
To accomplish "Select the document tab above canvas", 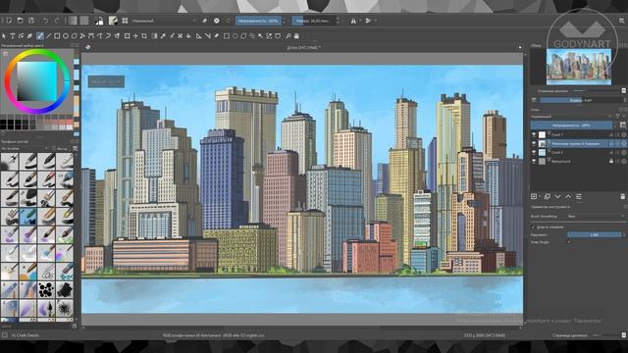I will pos(303,47).
